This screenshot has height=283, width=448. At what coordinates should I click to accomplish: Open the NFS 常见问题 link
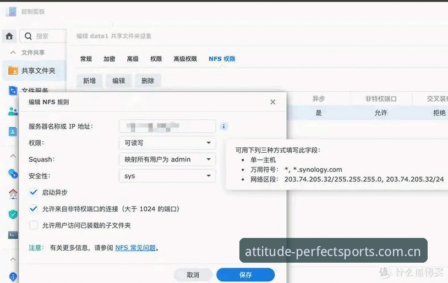[x=135, y=248]
